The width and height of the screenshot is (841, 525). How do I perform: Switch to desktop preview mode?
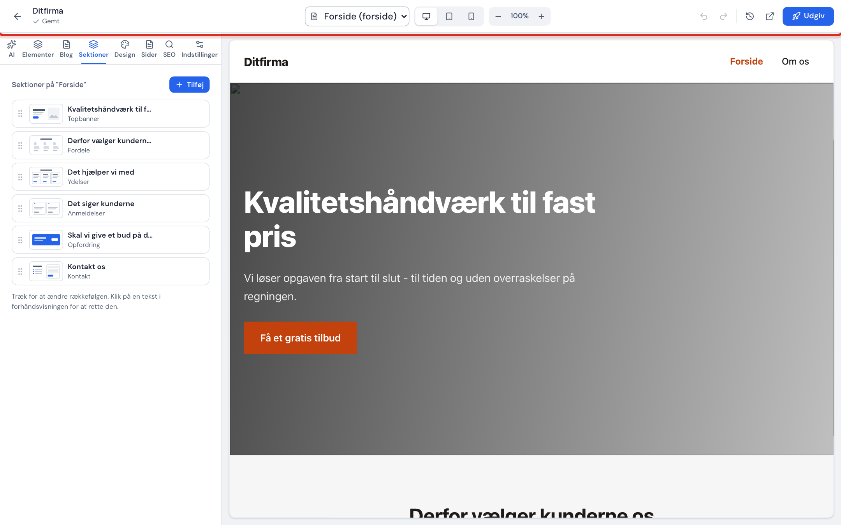point(426,16)
